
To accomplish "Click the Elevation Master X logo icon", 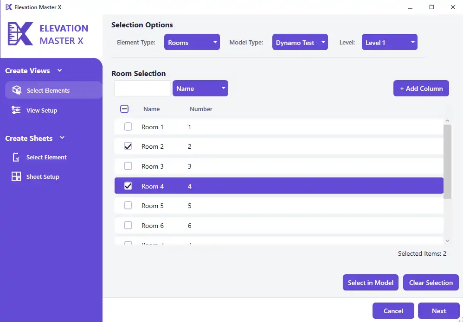I will pos(20,34).
